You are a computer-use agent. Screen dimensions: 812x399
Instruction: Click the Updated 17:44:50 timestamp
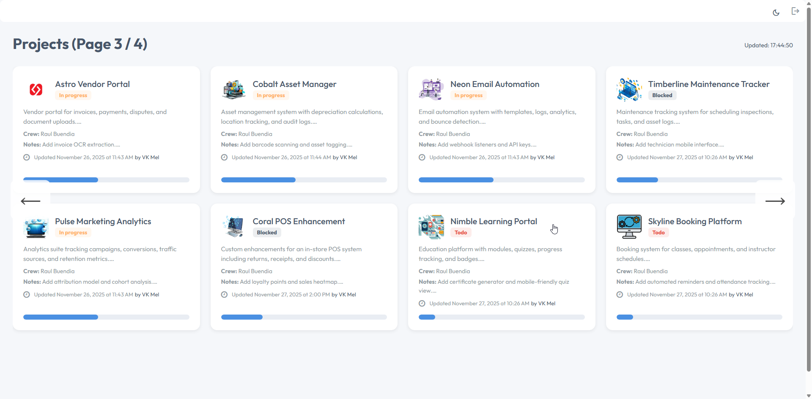768,45
